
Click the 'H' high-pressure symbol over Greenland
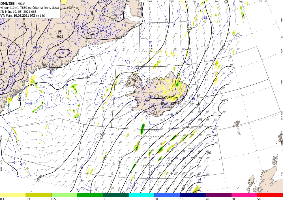[60, 32]
